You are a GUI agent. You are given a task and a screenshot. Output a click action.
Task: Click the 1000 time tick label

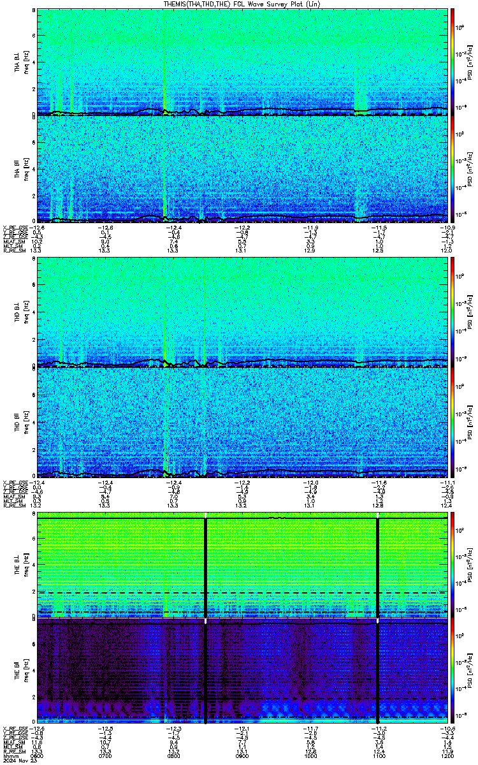tap(312, 755)
